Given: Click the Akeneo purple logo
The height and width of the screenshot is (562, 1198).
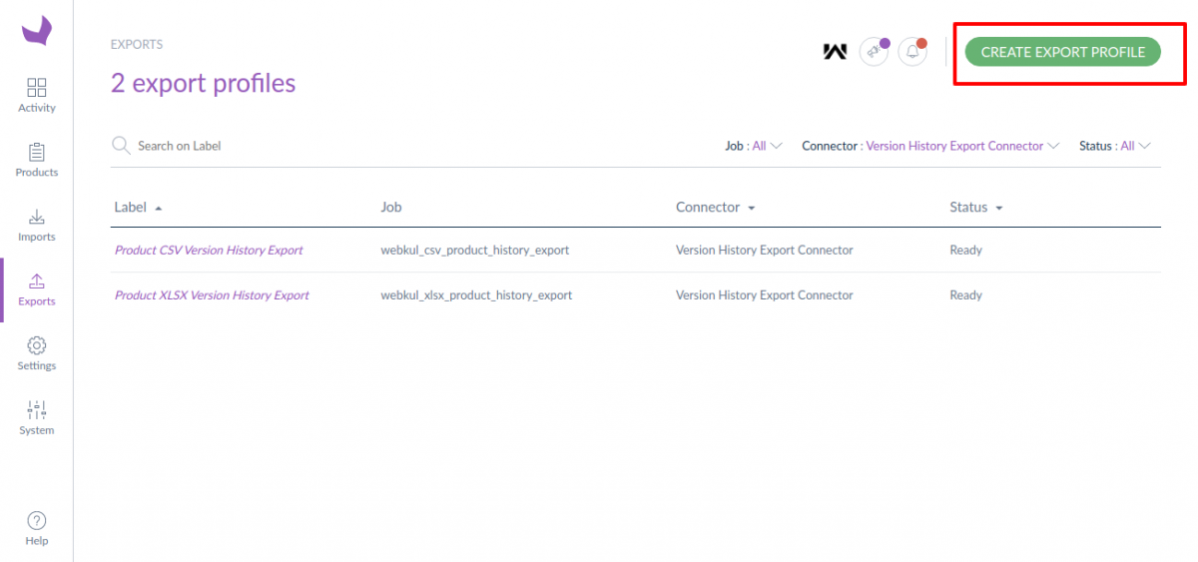Looking at the screenshot, I should [37, 31].
